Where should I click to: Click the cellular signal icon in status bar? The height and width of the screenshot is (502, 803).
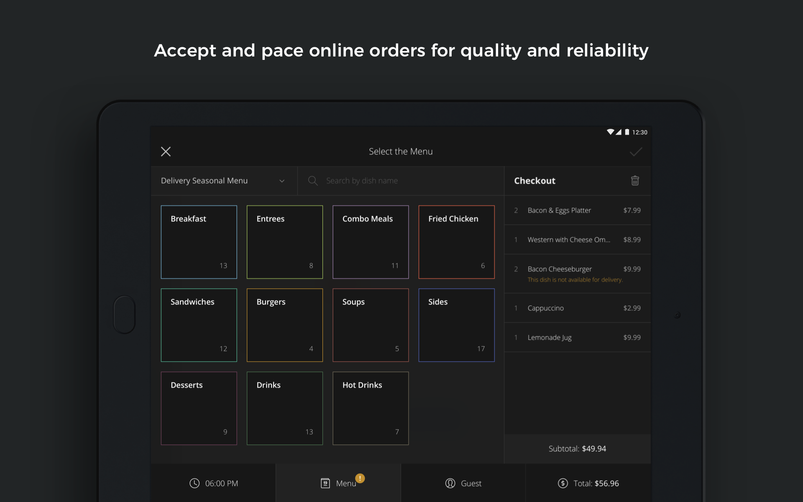(x=619, y=132)
